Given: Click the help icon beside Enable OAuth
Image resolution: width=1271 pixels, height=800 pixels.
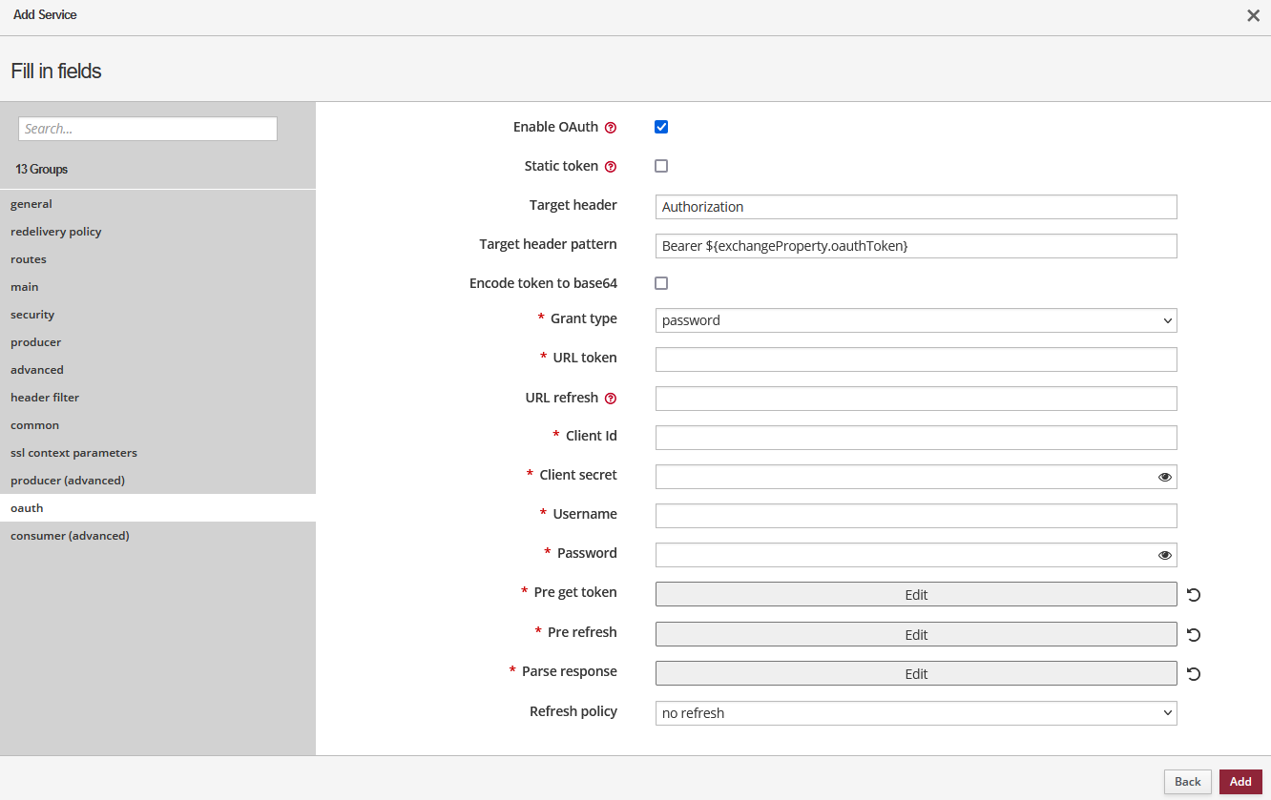Looking at the screenshot, I should pyautogui.click(x=610, y=127).
